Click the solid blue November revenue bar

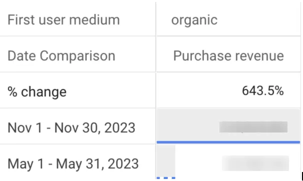point(228,142)
